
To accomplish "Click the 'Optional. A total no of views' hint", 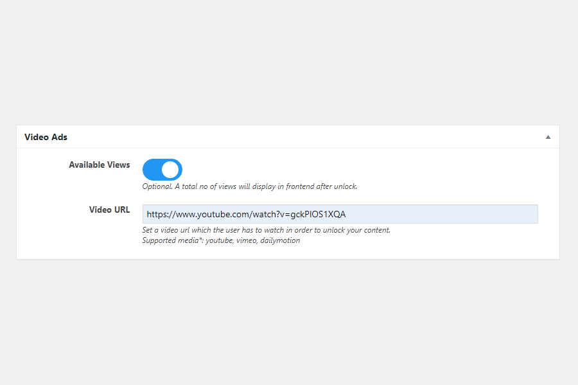I will point(250,186).
